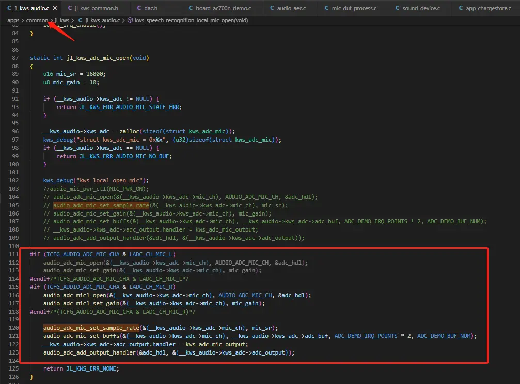The width and height of the screenshot is (520, 384).
Task: Click the value 16000 on line 89
Action: (x=94, y=74)
